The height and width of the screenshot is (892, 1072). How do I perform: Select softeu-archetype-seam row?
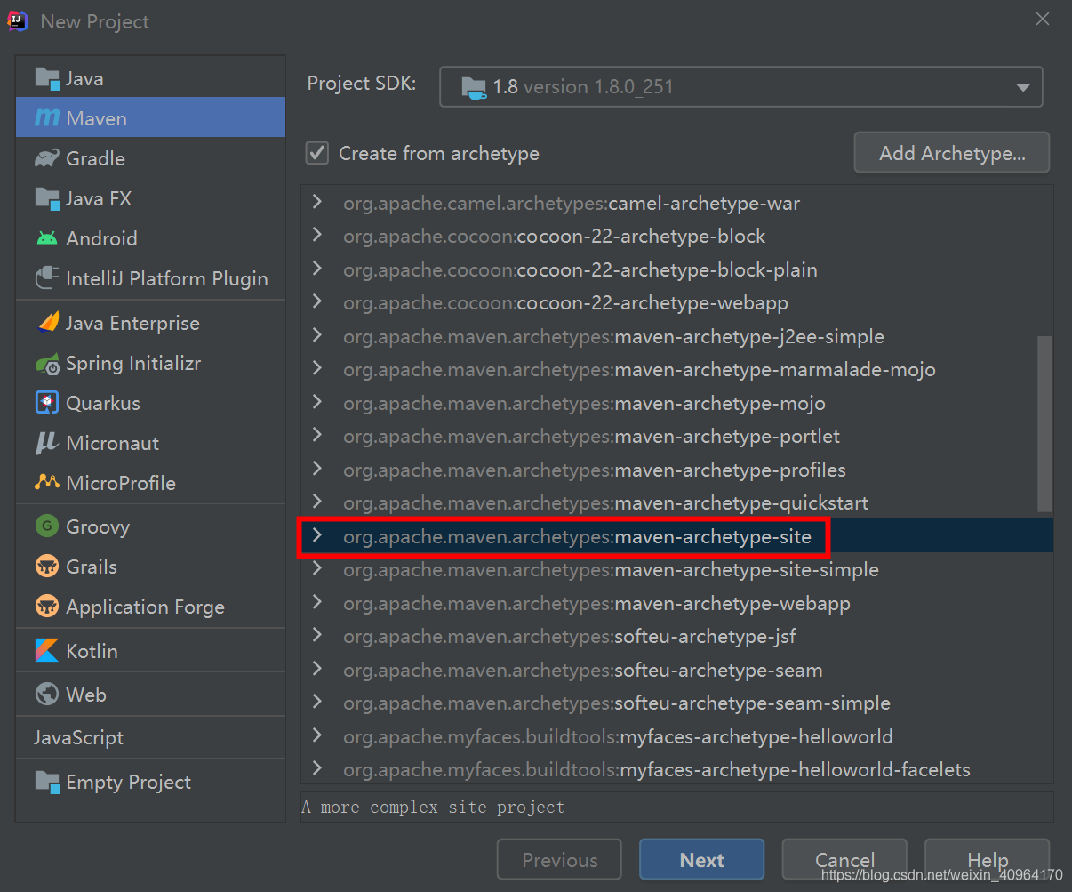coord(676,670)
